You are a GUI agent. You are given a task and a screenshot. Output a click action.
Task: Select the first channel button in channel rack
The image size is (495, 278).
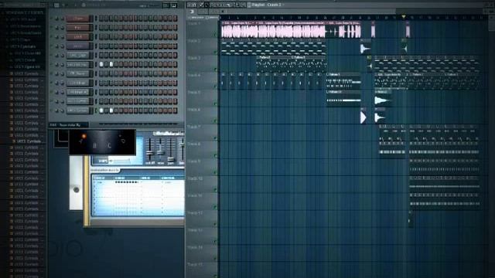tap(78, 19)
